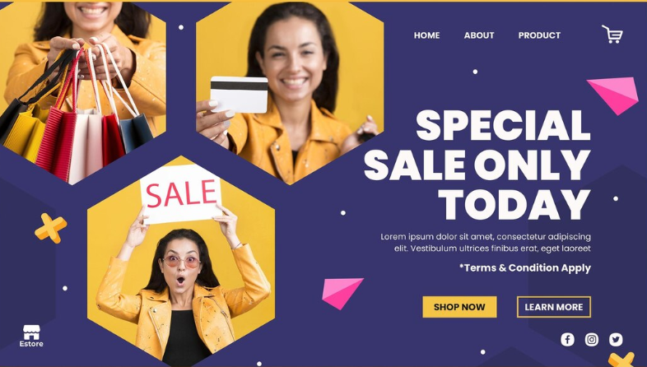This screenshot has width=647, height=367.
Task: Click the Terms & Condition Apply text
Action: pyautogui.click(x=525, y=267)
